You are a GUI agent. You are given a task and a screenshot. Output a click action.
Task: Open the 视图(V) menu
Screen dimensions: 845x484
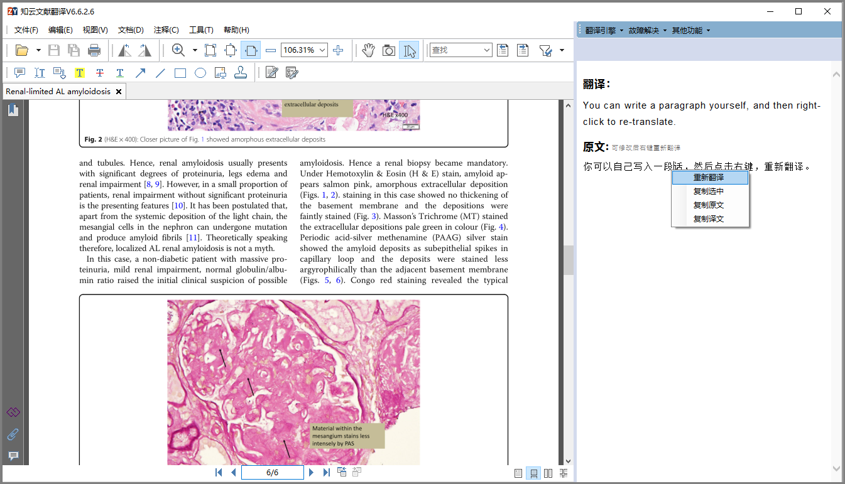click(x=95, y=30)
